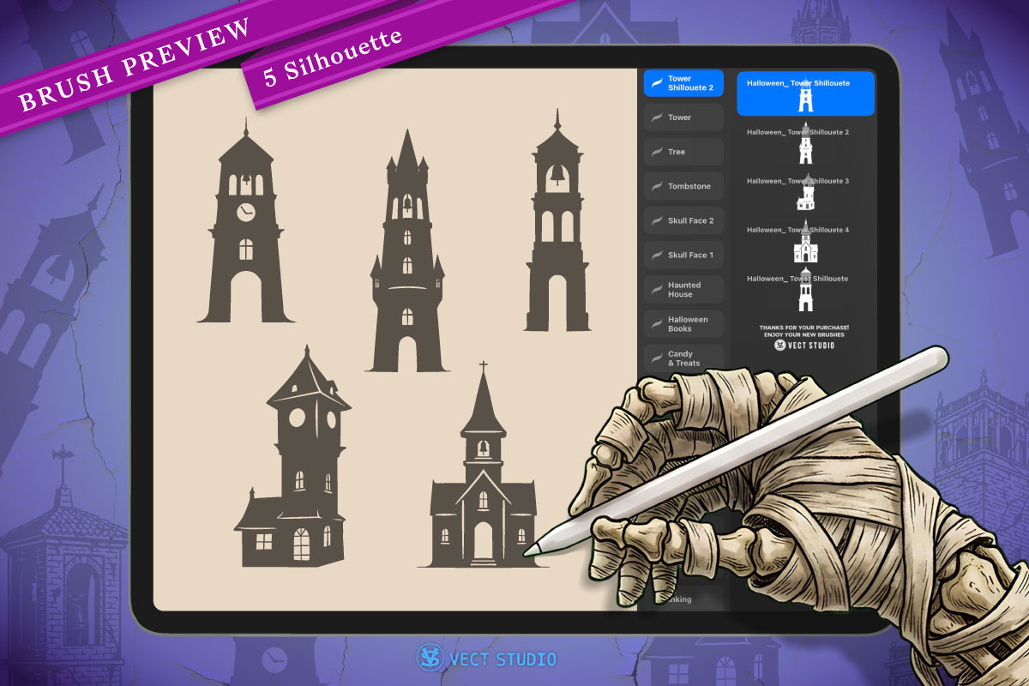Viewport: 1029px width, 686px height.
Task: Select the Halloween Books brush set
Action: [683, 324]
